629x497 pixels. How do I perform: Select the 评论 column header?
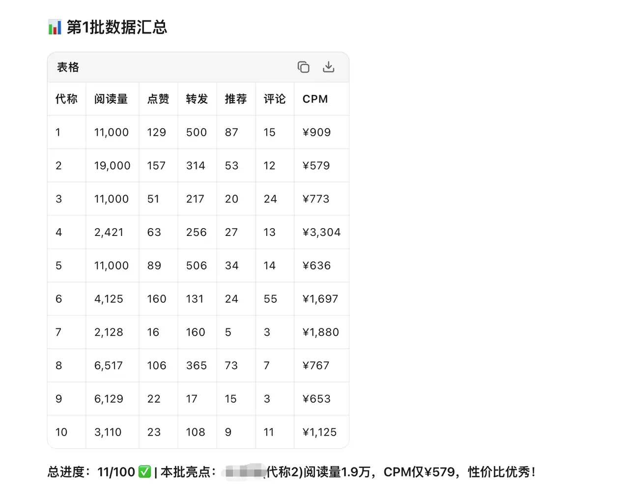tap(275, 99)
